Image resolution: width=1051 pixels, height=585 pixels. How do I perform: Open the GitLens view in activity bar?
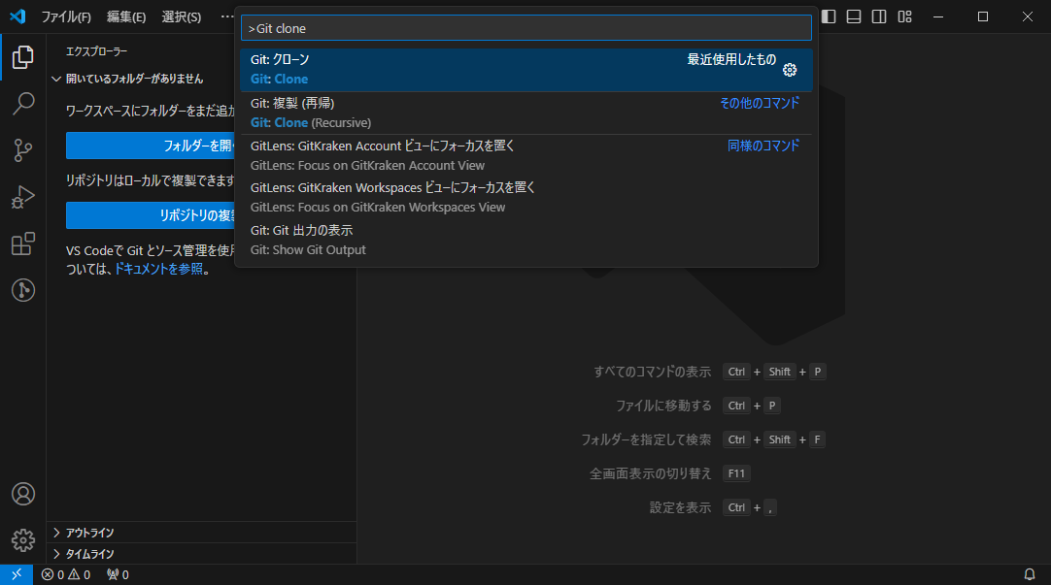22,290
